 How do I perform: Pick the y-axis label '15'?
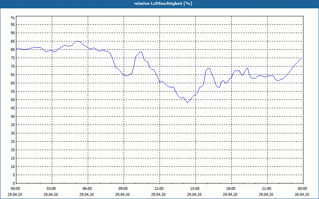[13, 158]
